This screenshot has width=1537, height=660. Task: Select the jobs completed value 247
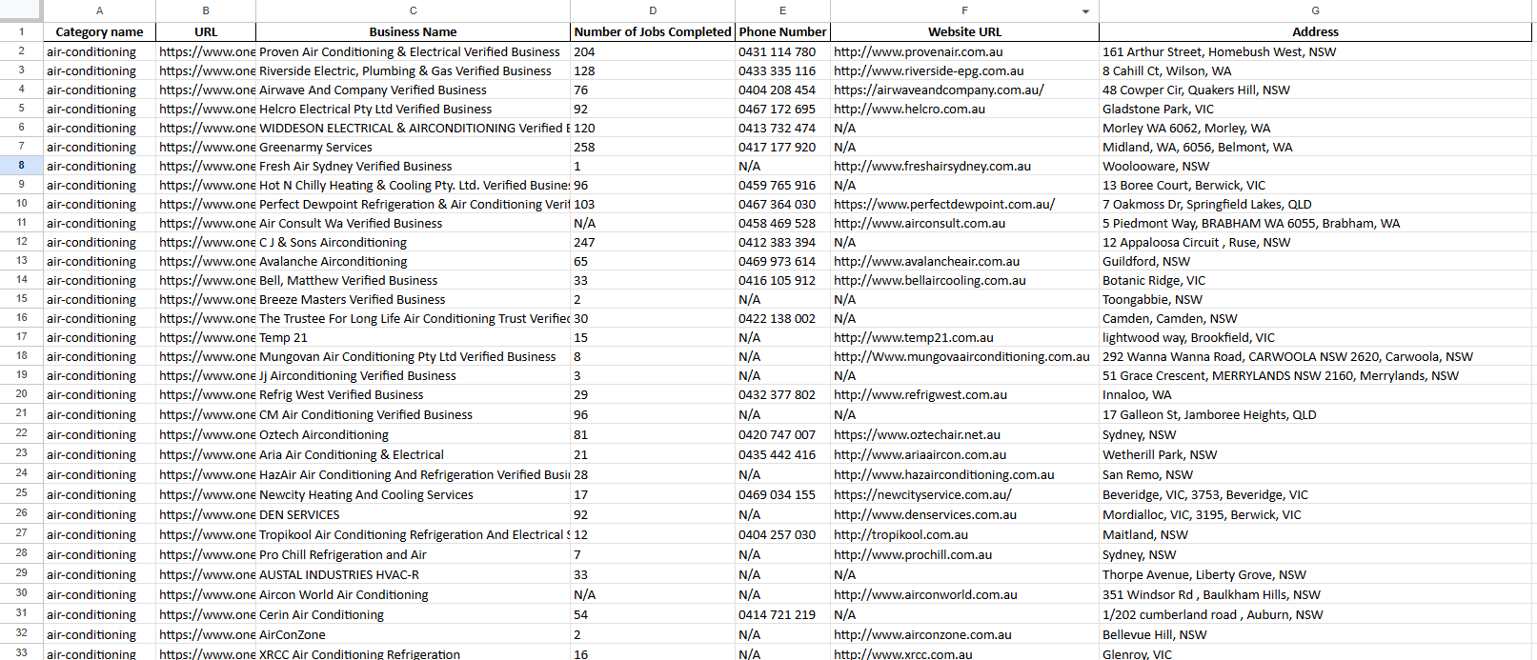click(x=653, y=242)
